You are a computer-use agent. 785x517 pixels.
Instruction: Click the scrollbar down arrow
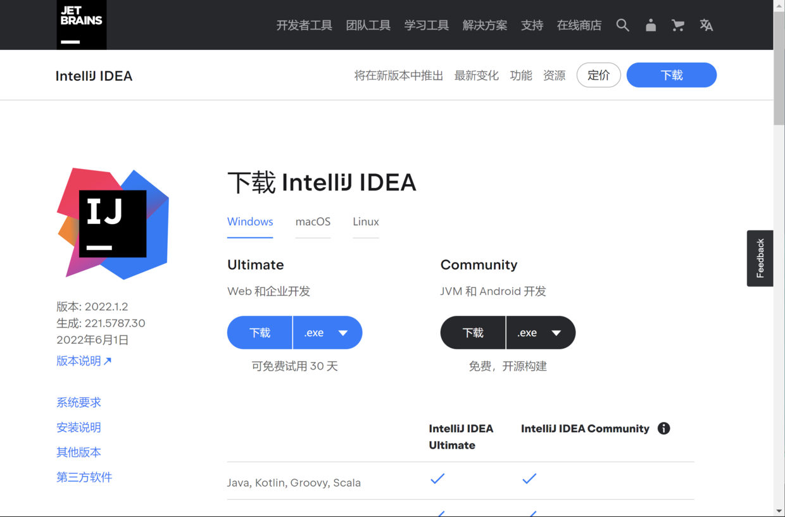point(779,511)
